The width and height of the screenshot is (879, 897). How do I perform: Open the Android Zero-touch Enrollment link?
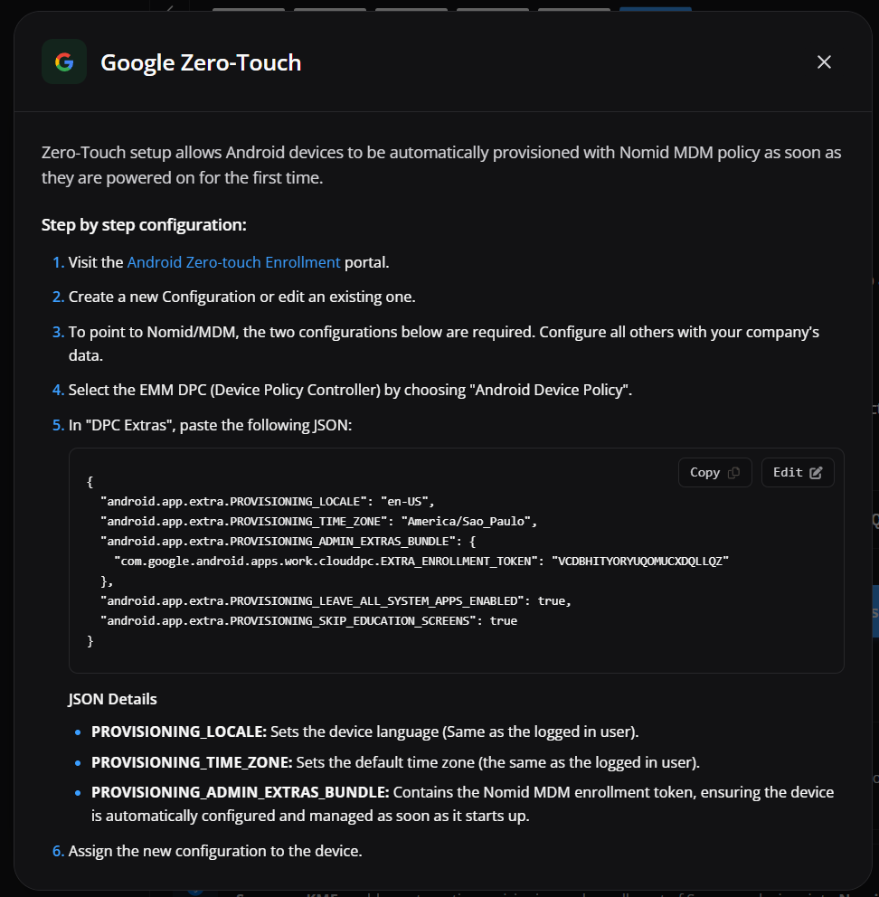pos(233,262)
